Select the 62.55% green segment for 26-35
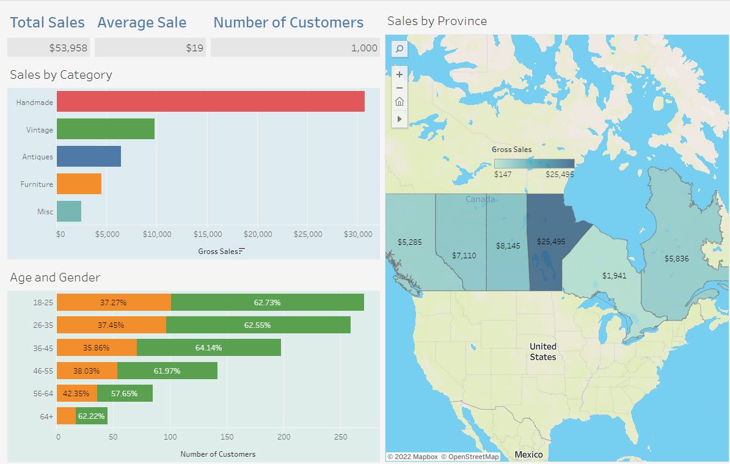Image resolution: width=730 pixels, height=464 pixels. pos(258,325)
